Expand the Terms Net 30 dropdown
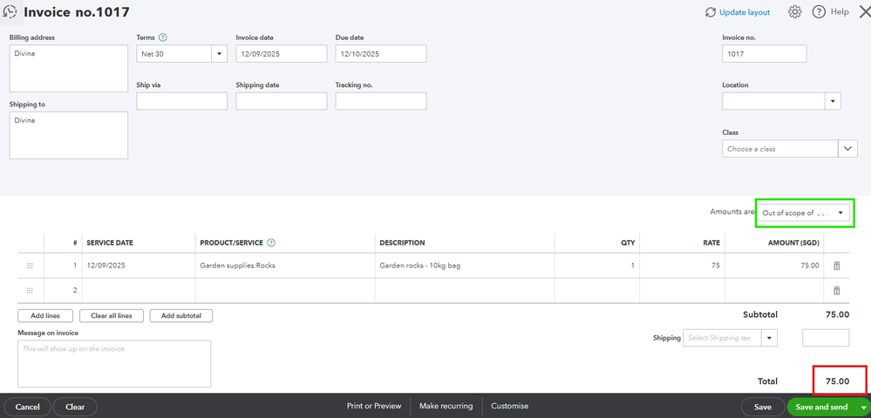Screen dimensions: 871x418 [x=217, y=54]
